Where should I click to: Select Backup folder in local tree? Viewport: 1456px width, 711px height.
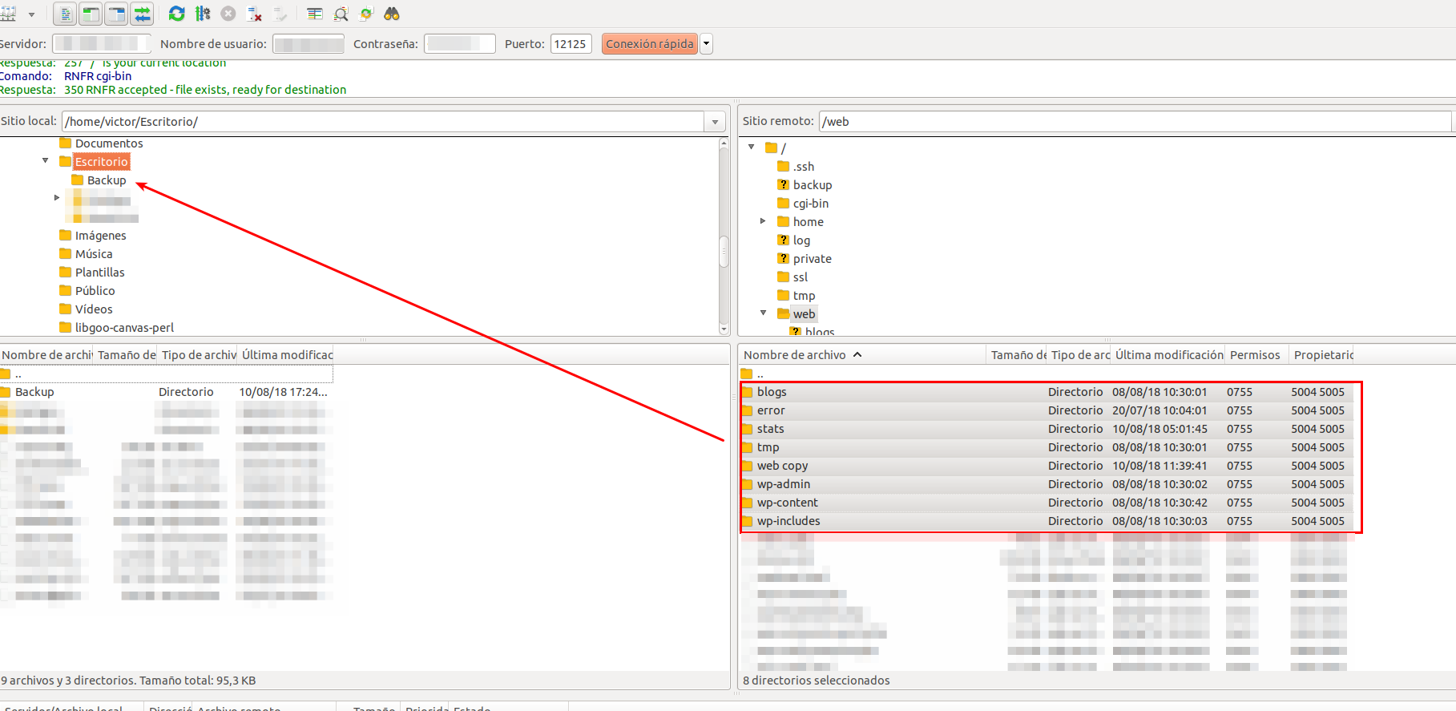107,180
